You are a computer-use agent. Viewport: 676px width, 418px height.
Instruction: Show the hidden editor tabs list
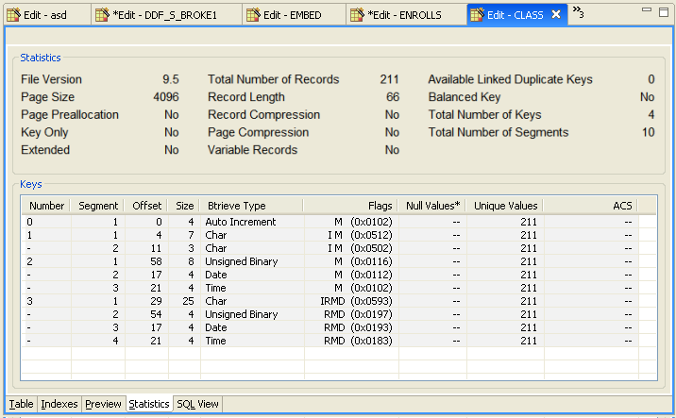click(x=578, y=13)
